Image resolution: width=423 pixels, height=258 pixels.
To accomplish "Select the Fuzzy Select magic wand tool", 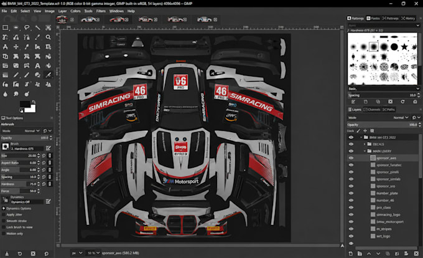I will pos(37,27).
